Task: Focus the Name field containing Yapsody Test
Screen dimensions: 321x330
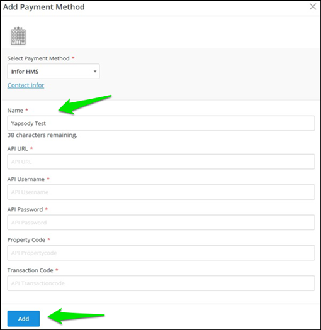Action: click(x=161, y=123)
